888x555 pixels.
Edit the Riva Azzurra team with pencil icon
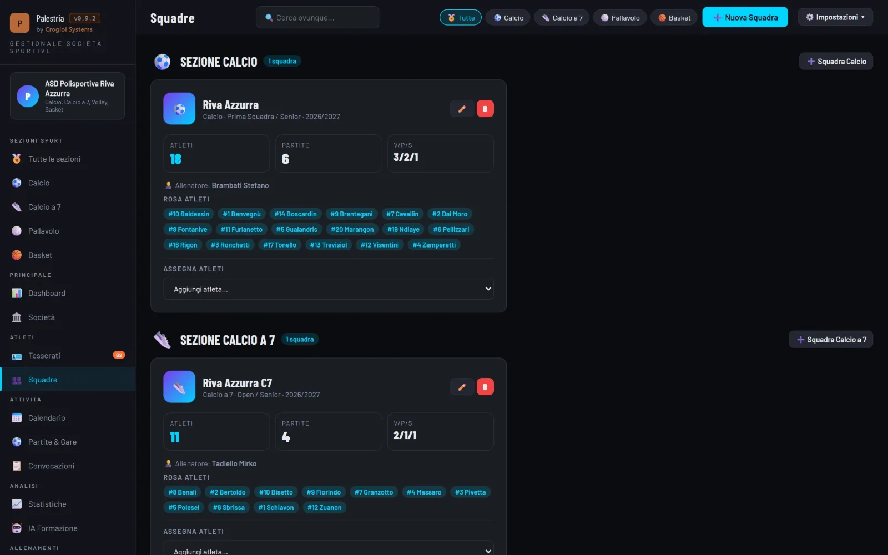[462, 109]
